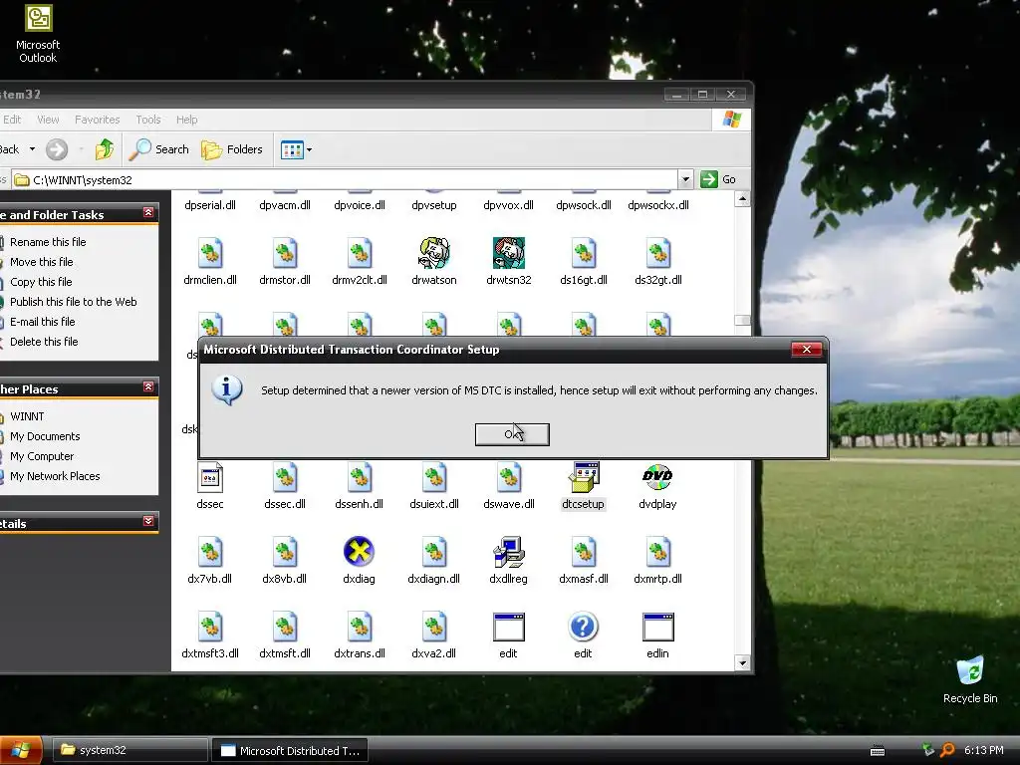1020x765 pixels.
Task: Open the Microsoft Outlook desktop icon
Action: point(39,34)
